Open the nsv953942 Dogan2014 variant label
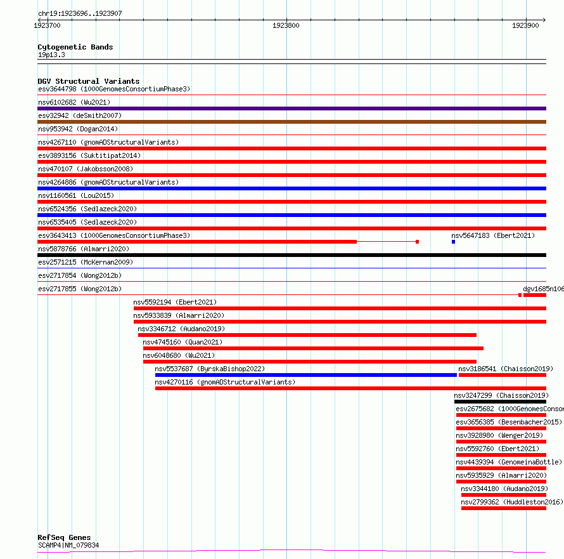This screenshot has width=564, height=559. (78, 129)
